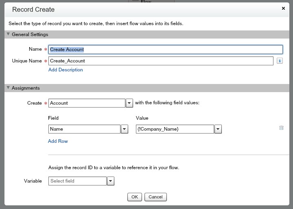Click the Variable Select field input
This screenshot has width=293, height=209.
(77, 181)
